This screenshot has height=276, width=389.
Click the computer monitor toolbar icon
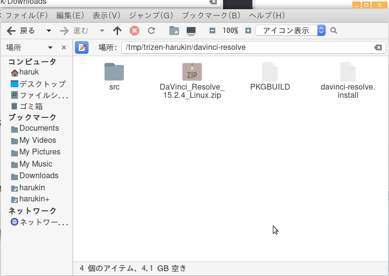[191, 31]
